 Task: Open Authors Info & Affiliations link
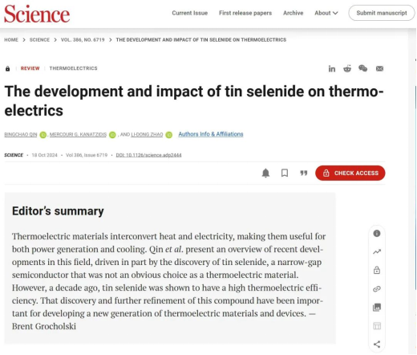(211, 134)
